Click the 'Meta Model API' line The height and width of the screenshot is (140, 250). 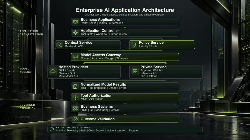[68, 76]
